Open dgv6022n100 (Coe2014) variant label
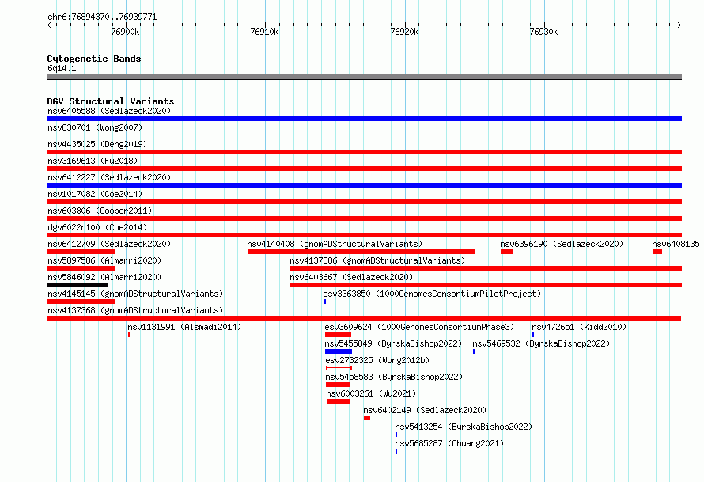This screenshot has height=482, width=704. pyautogui.click(x=97, y=227)
